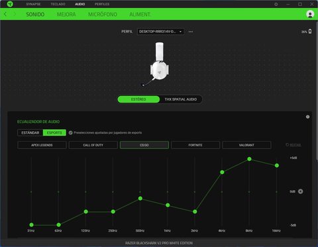Click the Ecualizador de Audio heading
This screenshot has height=247, width=318.
click(x=38, y=122)
